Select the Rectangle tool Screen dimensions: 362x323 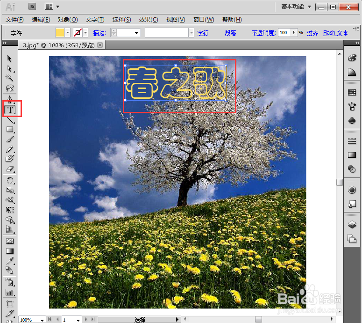tap(10, 129)
